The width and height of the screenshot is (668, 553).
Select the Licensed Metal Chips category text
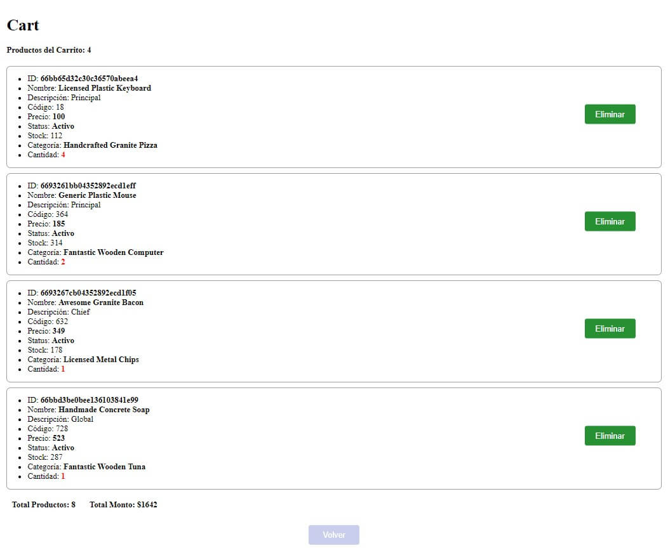click(101, 360)
